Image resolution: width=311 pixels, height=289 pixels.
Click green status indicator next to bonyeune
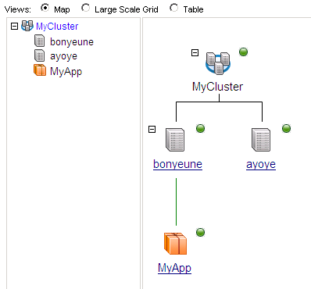tap(200, 128)
